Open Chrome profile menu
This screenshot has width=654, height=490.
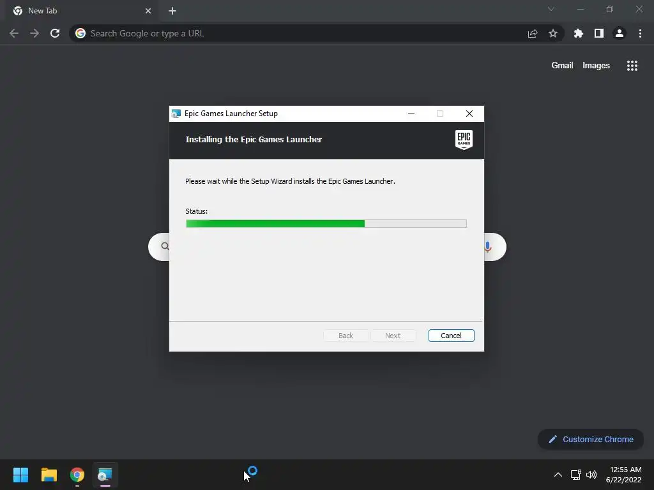620,33
